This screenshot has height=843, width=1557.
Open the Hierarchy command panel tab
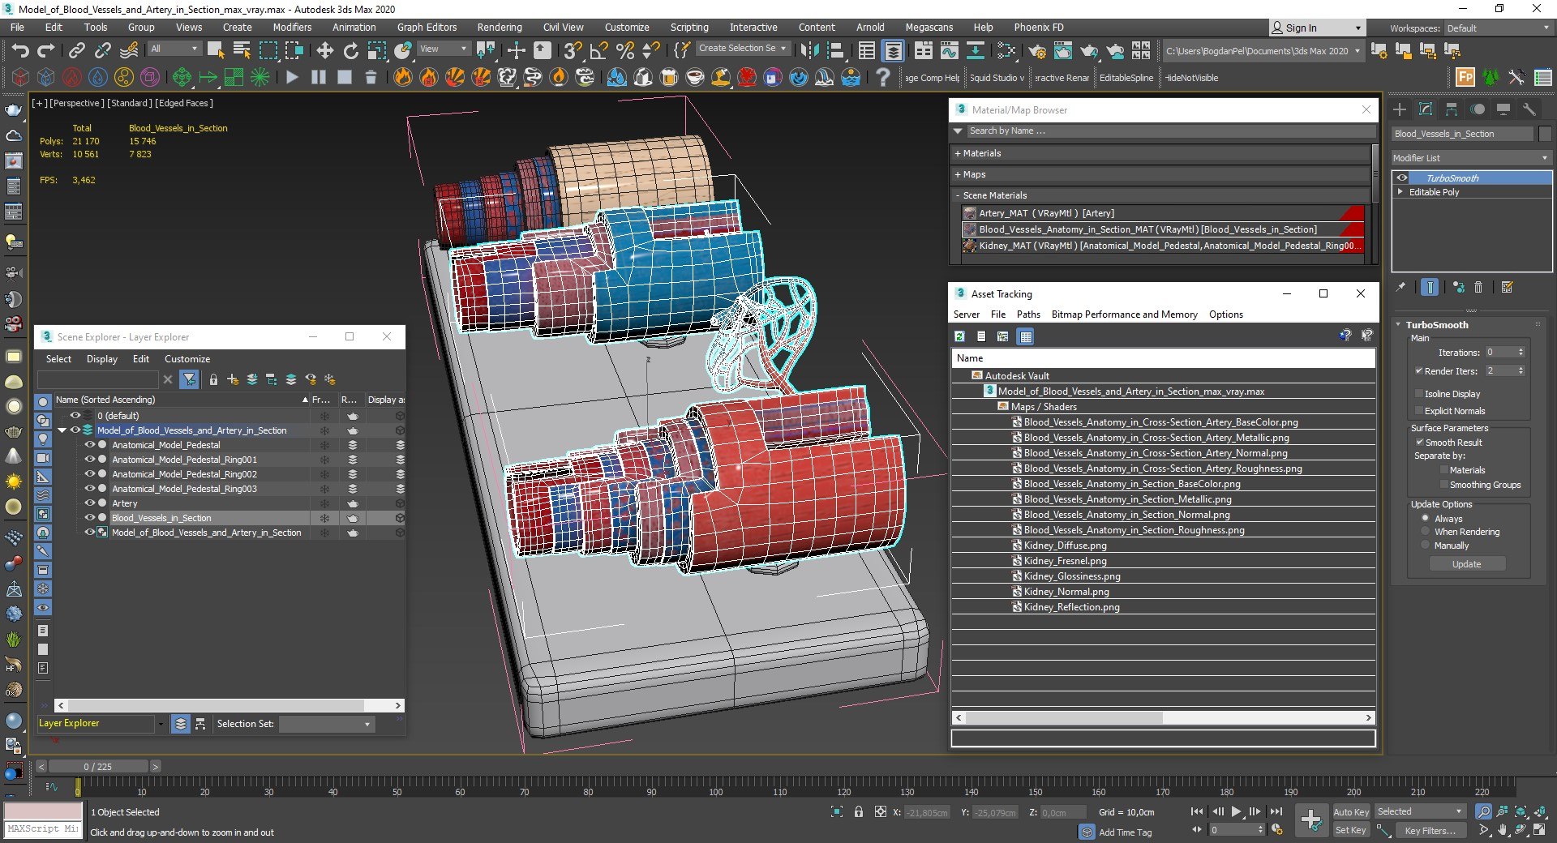[1452, 109]
